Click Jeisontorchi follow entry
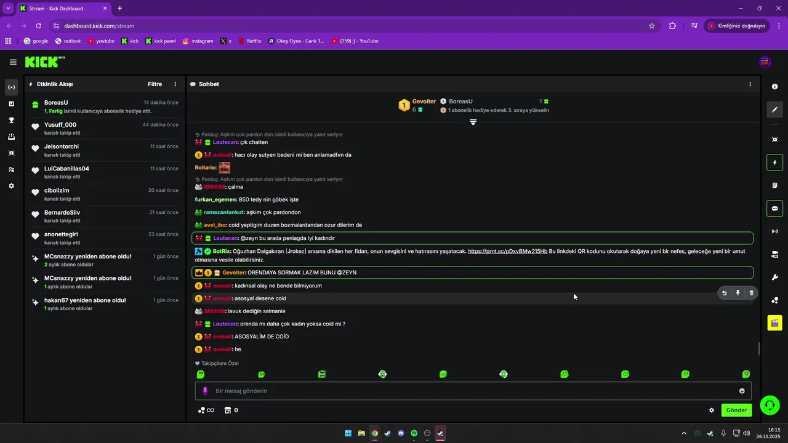The width and height of the screenshot is (788, 443). point(105,150)
